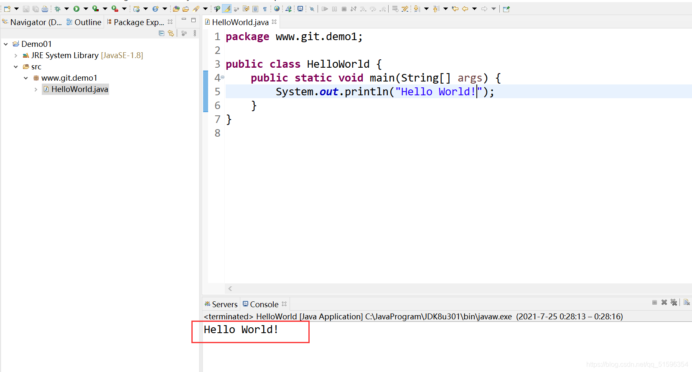Image resolution: width=692 pixels, height=372 pixels.
Task: Click the Search flashlight icon
Action: tap(196, 9)
